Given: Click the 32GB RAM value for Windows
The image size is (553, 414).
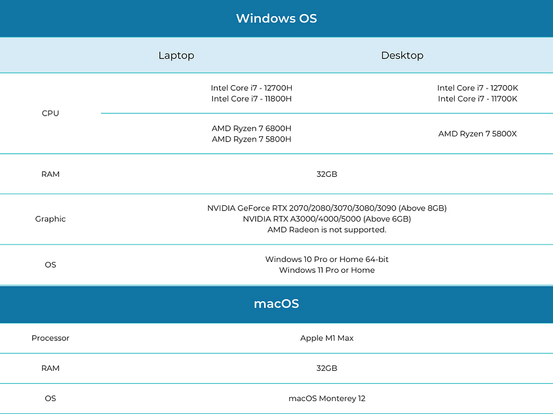Looking at the screenshot, I should [328, 174].
